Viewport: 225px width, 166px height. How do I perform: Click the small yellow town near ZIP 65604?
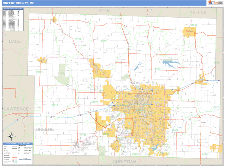[42, 59]
